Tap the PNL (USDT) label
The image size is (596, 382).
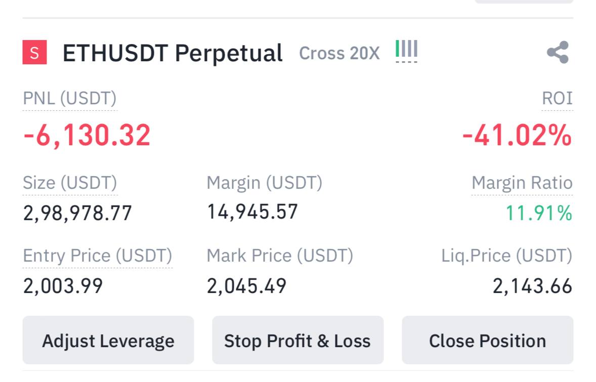(x=70, y=98)
